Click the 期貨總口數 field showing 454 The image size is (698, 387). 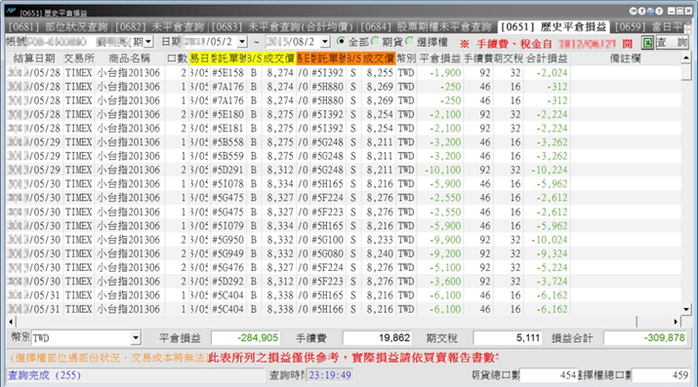pos(550,375)
